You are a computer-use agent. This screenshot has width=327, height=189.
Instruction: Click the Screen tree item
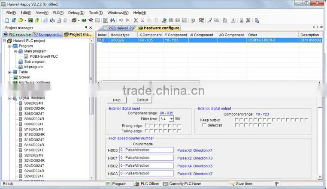pyautogui.click(x=24, y=77)
